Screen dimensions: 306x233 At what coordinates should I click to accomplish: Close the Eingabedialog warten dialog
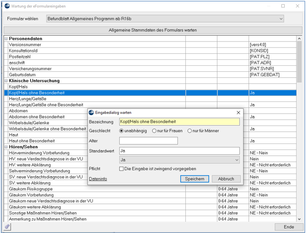click(x=238, y=112)
